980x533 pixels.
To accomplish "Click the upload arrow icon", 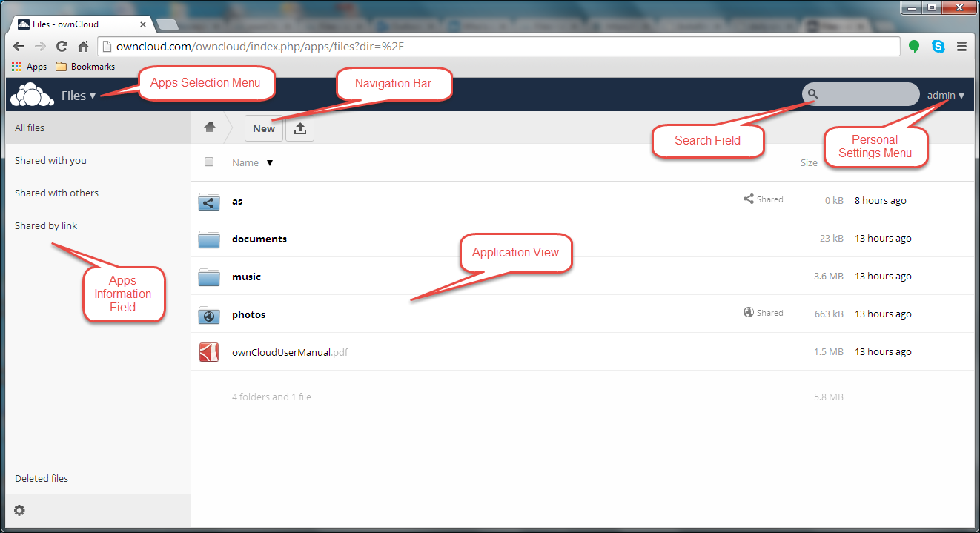I will (x=299, y=128).
